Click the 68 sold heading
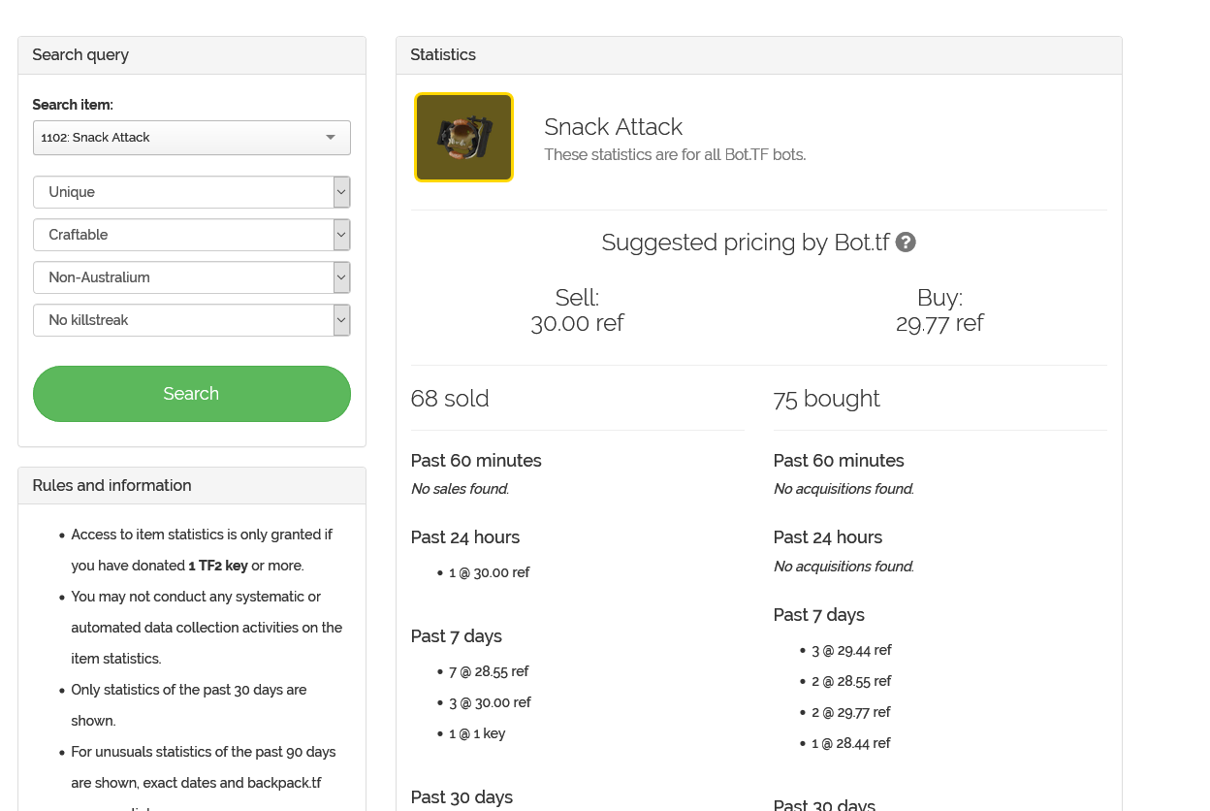Screen dimensions: 1210x811 (450, 399)
